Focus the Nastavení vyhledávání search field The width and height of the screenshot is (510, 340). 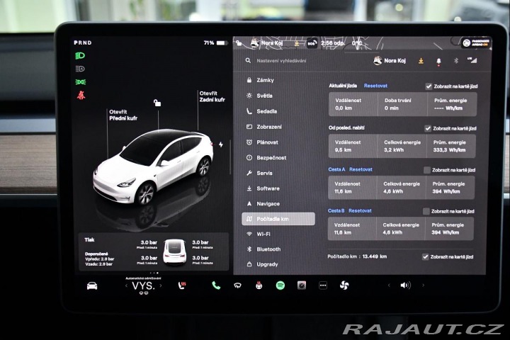(x=281, y=60)
